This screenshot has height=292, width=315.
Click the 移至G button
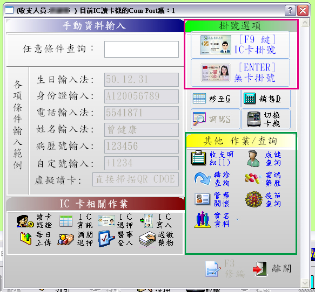click(216, 99)
